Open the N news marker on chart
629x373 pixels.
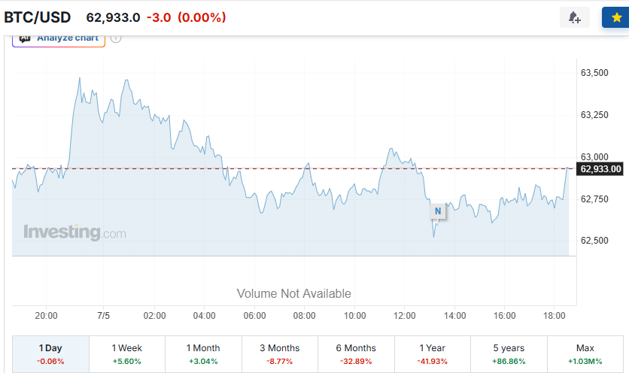coord(438,211)
